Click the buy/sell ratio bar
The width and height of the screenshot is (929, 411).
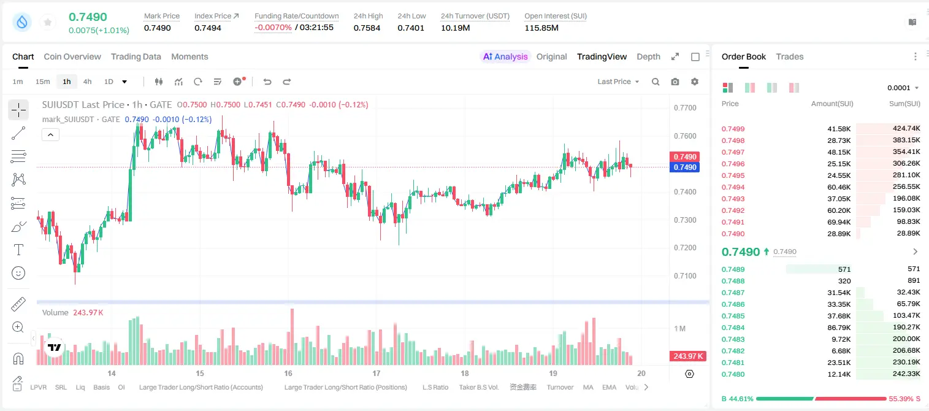821,399
